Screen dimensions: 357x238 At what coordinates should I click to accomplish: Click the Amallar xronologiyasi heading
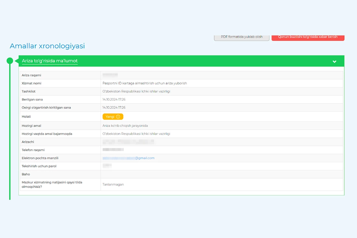47,46
